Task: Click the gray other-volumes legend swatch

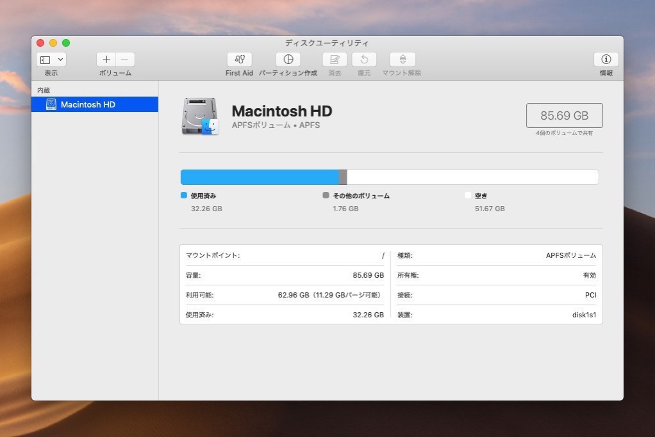Action: (x=326, y=196)
